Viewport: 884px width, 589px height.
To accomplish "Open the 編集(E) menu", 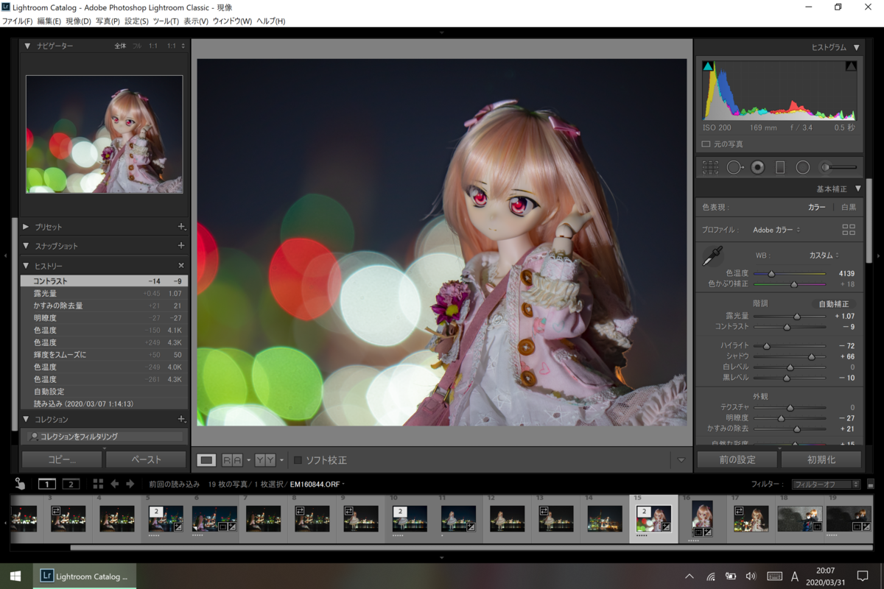I will (x=49, y=21).
